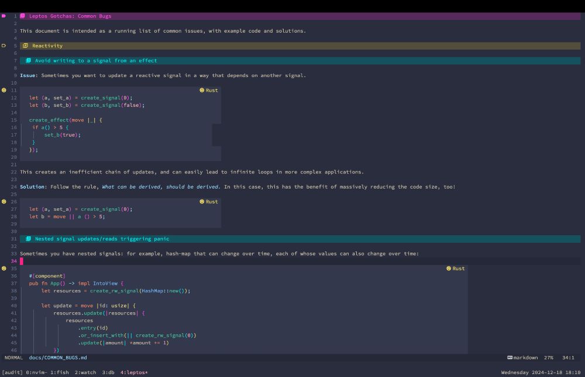Click the '.entry(id)' line
The image size is (585, 377).
point(93,328)
